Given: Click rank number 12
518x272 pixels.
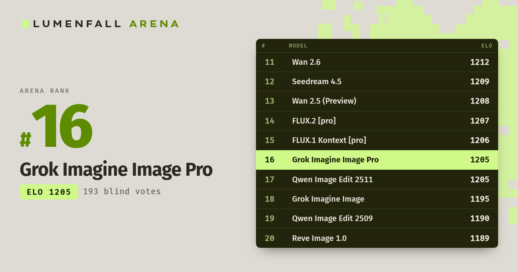Looking at the screenshot, I should [x=270, y=82].
